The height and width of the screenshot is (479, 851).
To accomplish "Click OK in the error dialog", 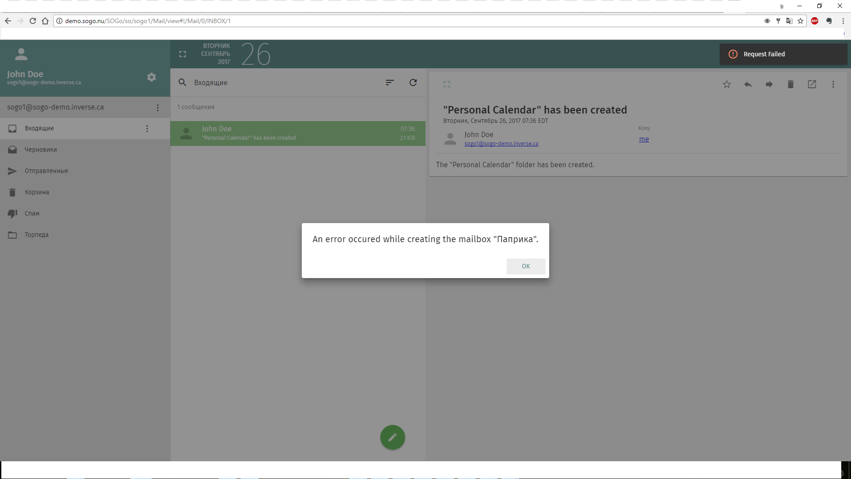I will pyautogui.click(x=526, y=266).
